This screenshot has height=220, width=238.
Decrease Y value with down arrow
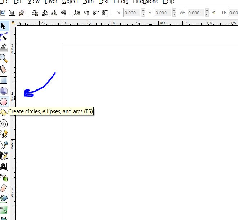(174, 14)
